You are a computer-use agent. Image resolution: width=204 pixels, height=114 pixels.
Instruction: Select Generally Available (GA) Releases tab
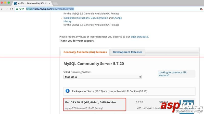pos(85,52)
